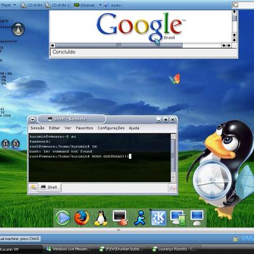Select the Shell tab in Konsole
Viewport: 254px width, 254px height.
point(49,187)
